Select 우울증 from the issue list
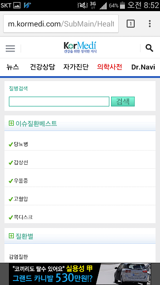Image resolution: width=160 pixels, height=285 pixels. pos(80,181)
